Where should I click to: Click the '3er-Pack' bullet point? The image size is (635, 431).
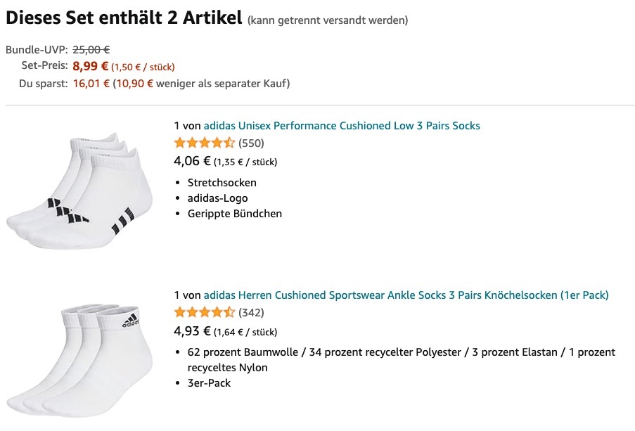[x=209, y=383]
